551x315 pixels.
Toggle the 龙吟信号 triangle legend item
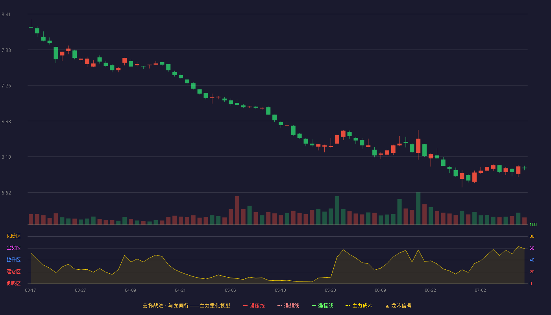pyautogui.click(x=398, y=306)
